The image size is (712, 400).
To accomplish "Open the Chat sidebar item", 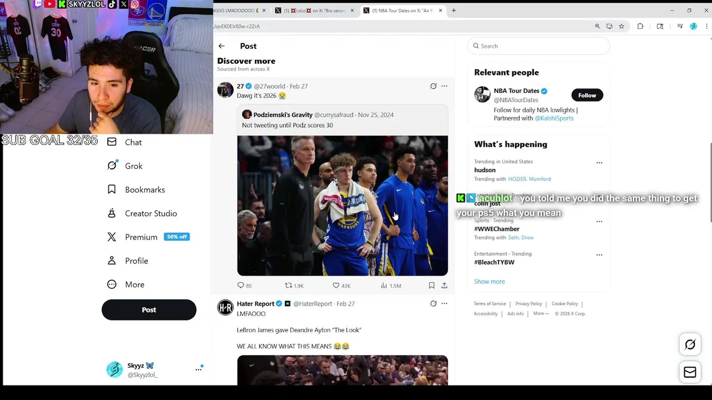I will coord(125,142).
